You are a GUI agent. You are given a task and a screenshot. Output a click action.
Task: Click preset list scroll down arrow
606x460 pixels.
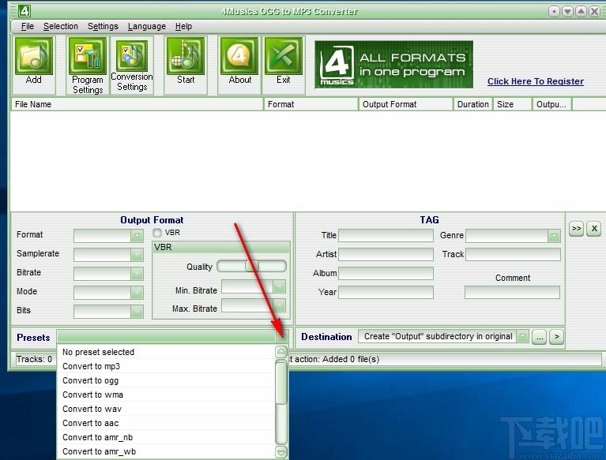pyautogui.click(x=281, y=451)
